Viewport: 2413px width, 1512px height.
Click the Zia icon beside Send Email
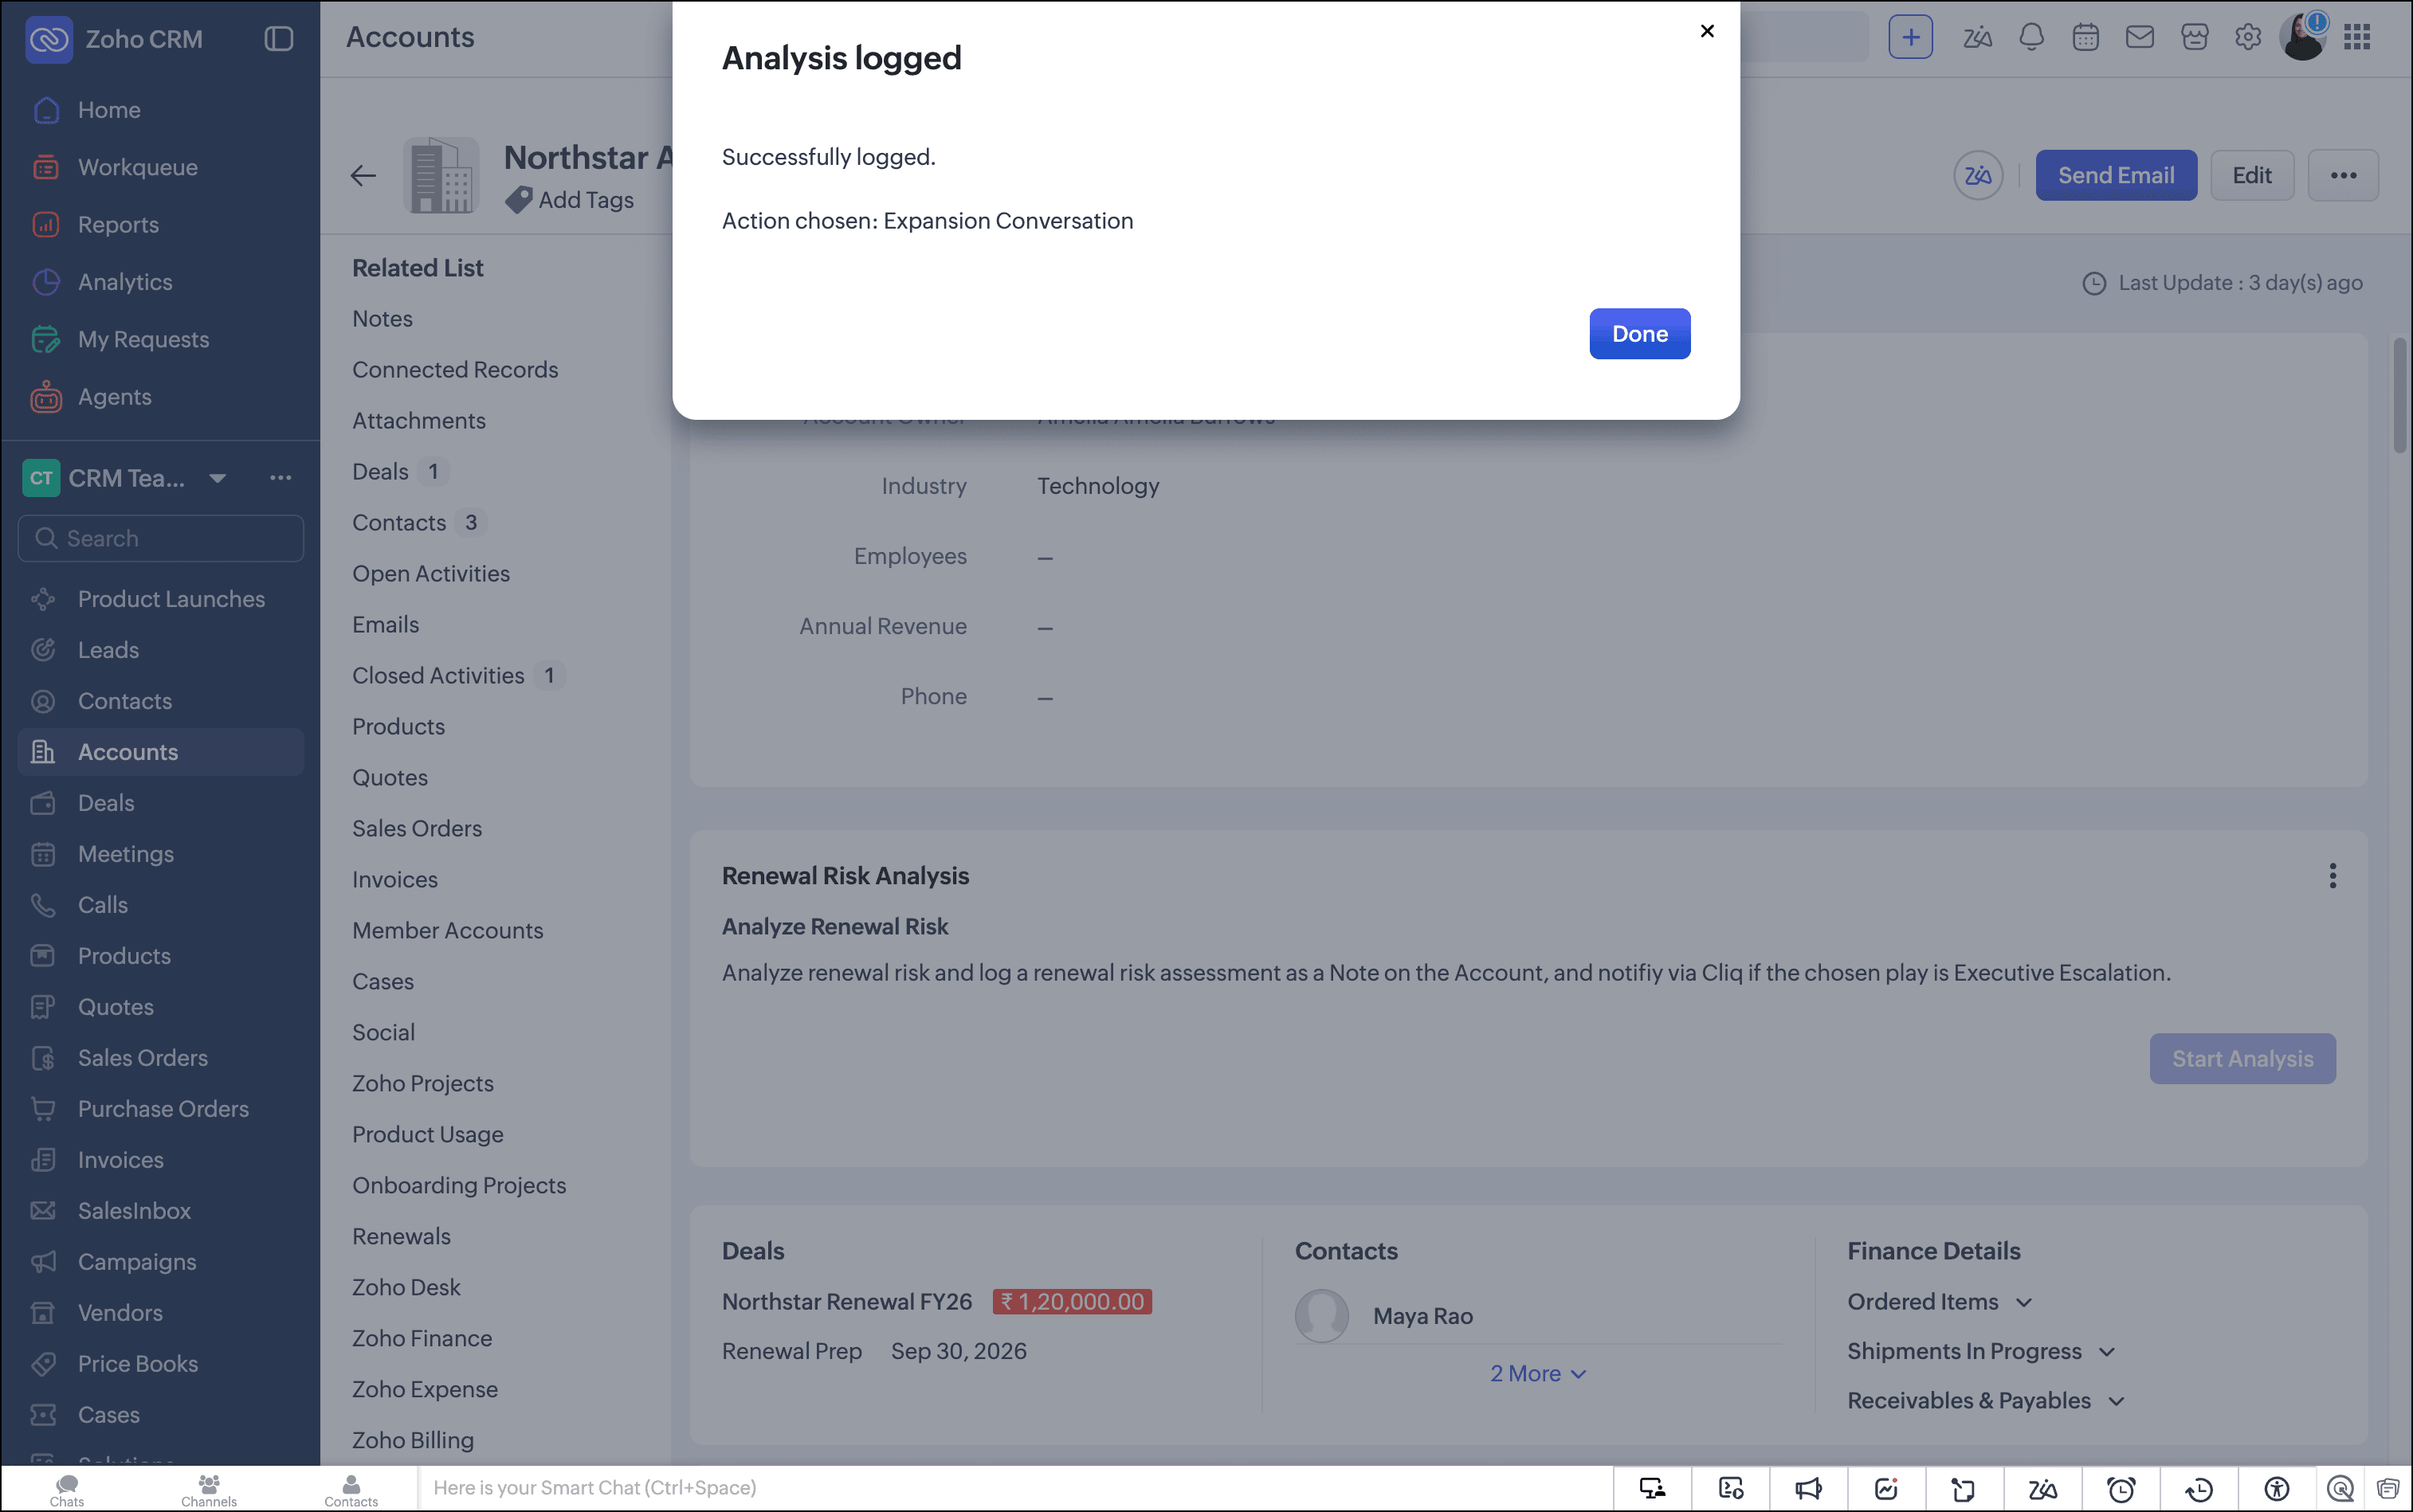1978,176
